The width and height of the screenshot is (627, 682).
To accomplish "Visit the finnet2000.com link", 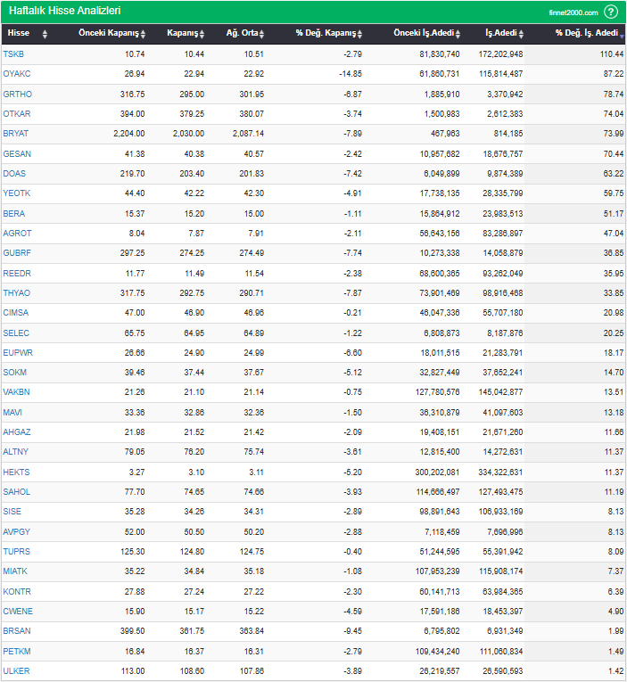I will (573, 12).
